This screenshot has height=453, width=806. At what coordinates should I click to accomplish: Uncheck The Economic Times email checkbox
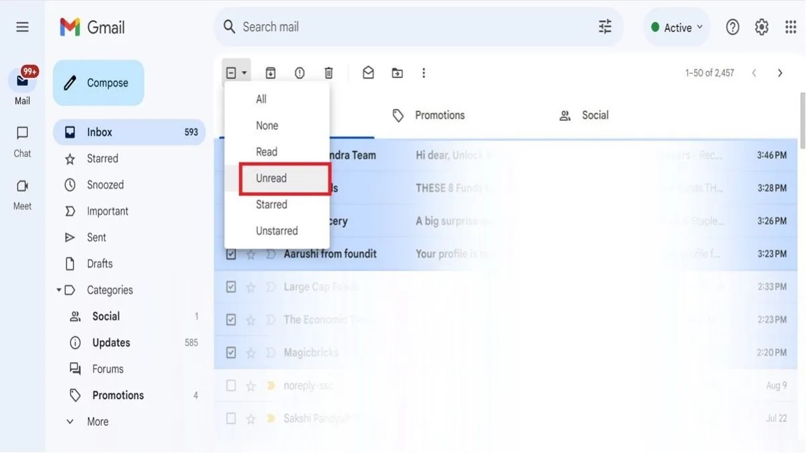(231, 320)
